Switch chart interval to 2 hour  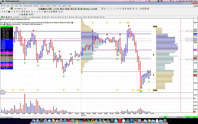(54, 17)
